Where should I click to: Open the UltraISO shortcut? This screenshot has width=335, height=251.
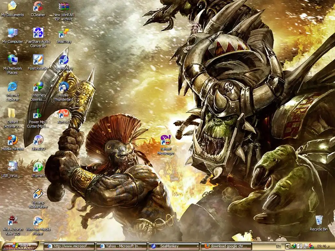point(38,143)
